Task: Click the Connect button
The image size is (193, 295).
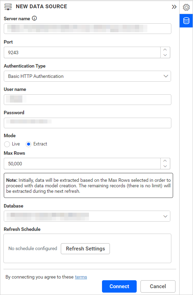Action: pos(119,286)
